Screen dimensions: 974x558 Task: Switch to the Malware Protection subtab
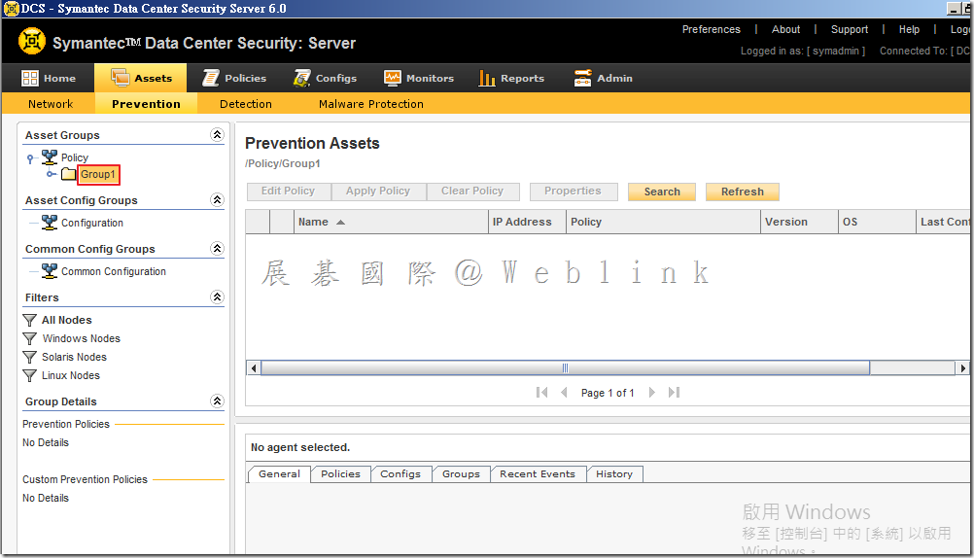point(371,104)
